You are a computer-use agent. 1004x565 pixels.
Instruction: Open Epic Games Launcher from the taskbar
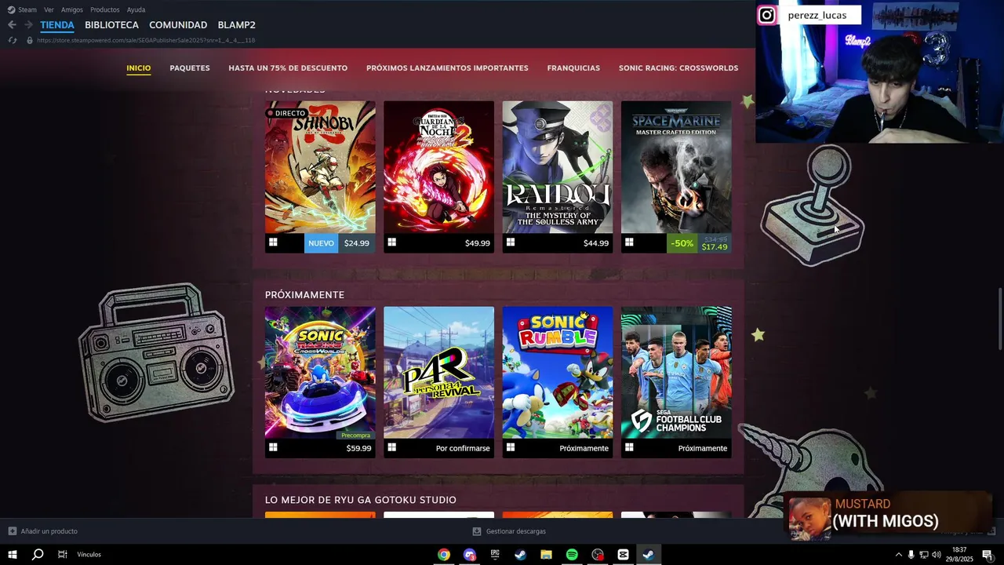pyautogui.click(x=495, y=555)
